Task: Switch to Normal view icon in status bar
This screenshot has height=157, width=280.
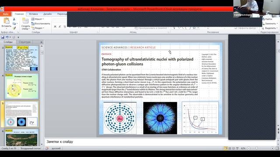Action: tap(226, 148)
